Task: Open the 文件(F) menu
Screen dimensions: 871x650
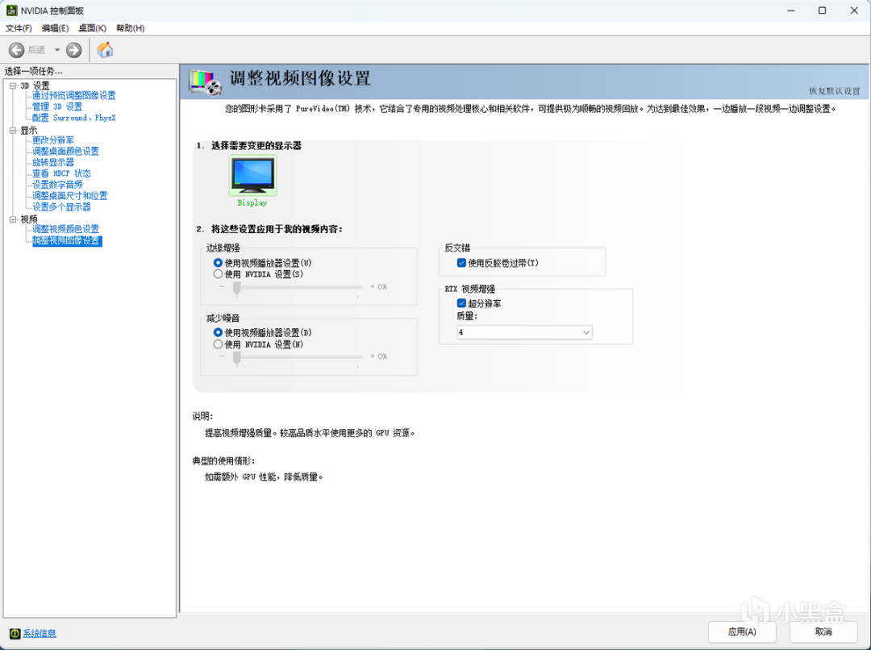Action: coord(19,28)
